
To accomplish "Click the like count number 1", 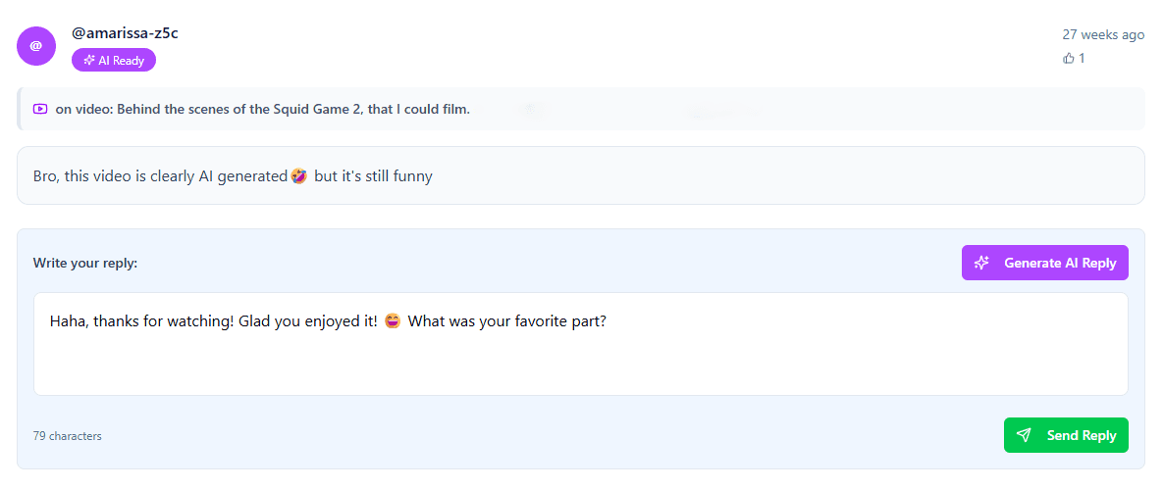I will (1082, 59).
